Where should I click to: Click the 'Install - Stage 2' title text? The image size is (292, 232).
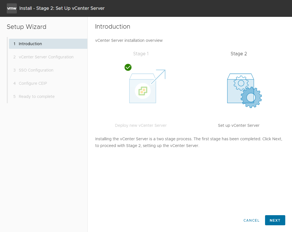click(x=62, y=8)
